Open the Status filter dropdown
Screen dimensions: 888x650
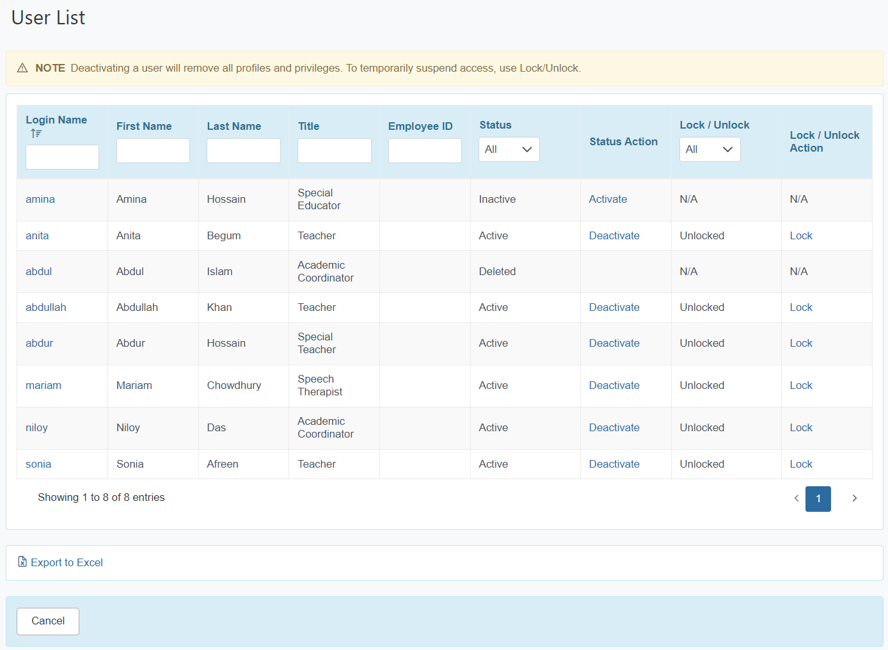509,149
